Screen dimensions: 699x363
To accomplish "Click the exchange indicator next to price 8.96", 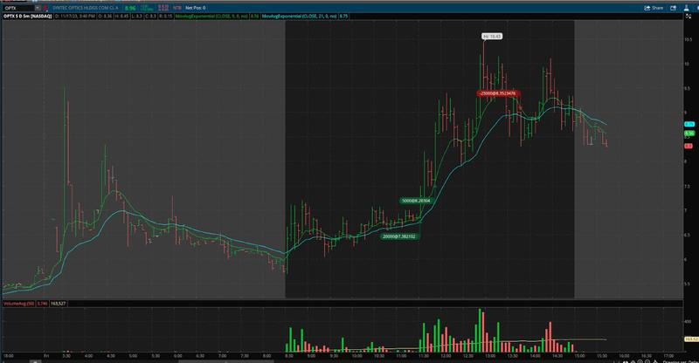I will pos(147,8).
